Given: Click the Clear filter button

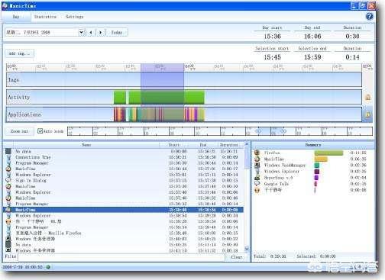Looking at the screenshot, I should tap(237, 257).
